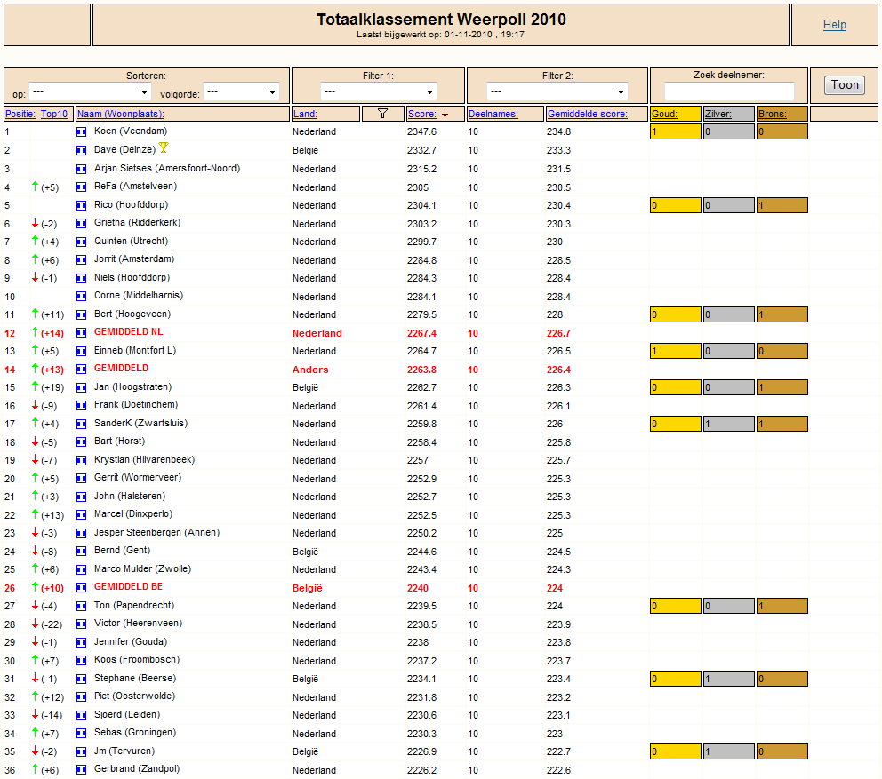Click the blue icon beside Rico (Hoofddorp)
Viewport: 882px width, 779px height.
[x=82, y=205]
